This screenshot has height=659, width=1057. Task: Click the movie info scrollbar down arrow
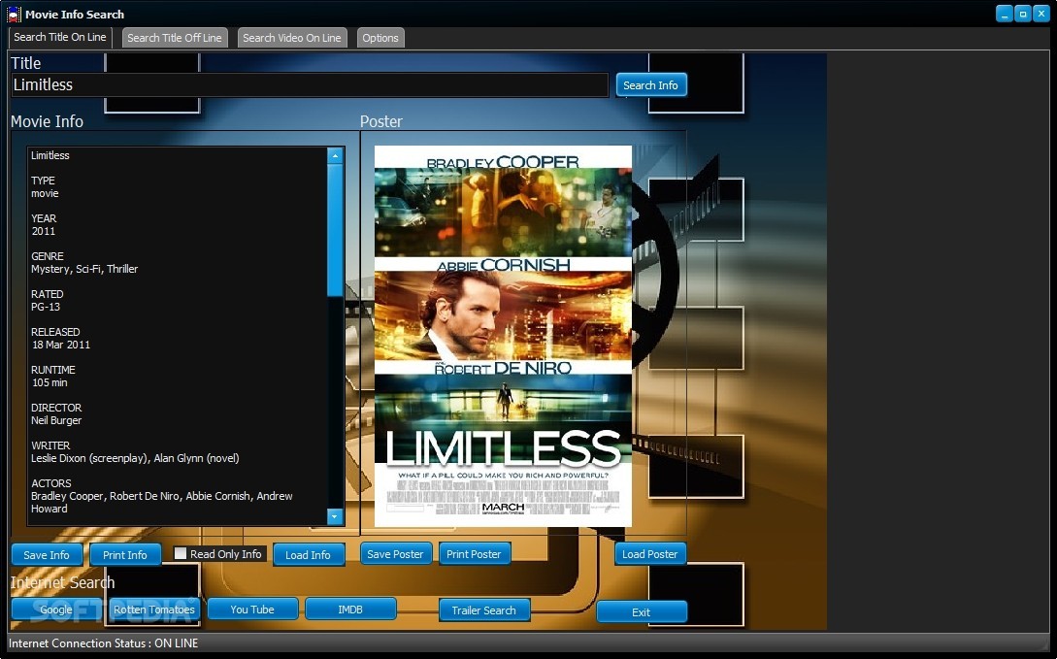coord(335,516)
